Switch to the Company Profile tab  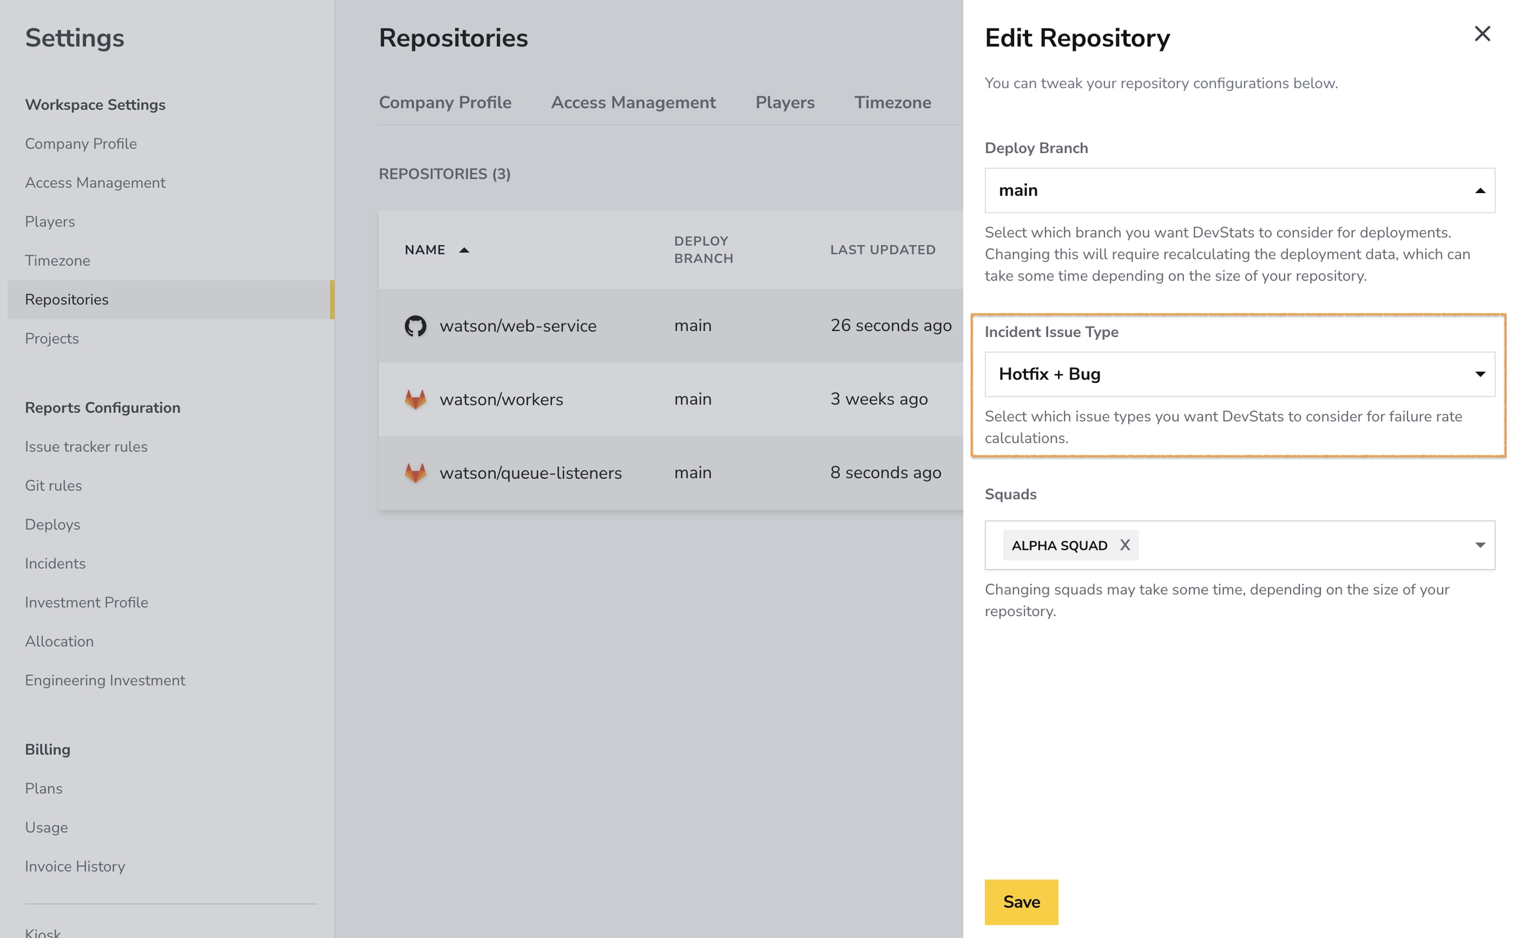coord(445,102)
